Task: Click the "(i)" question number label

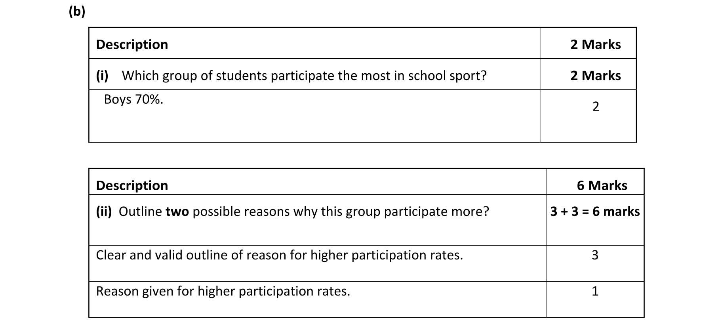Action: tap(102, 76)
